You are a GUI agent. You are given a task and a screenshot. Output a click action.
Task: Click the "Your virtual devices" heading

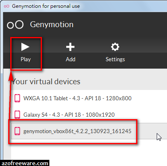coord(46,82)
